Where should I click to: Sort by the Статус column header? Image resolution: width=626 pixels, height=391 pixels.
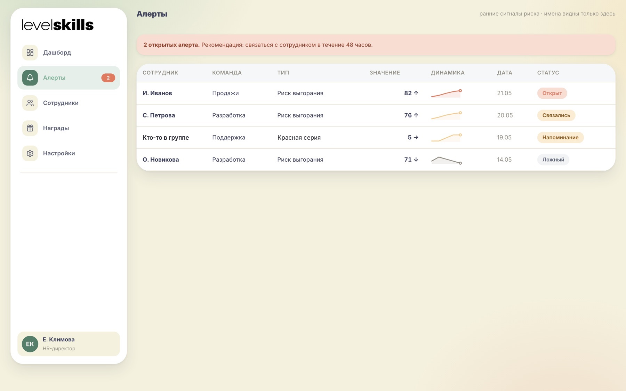[548, 73]
